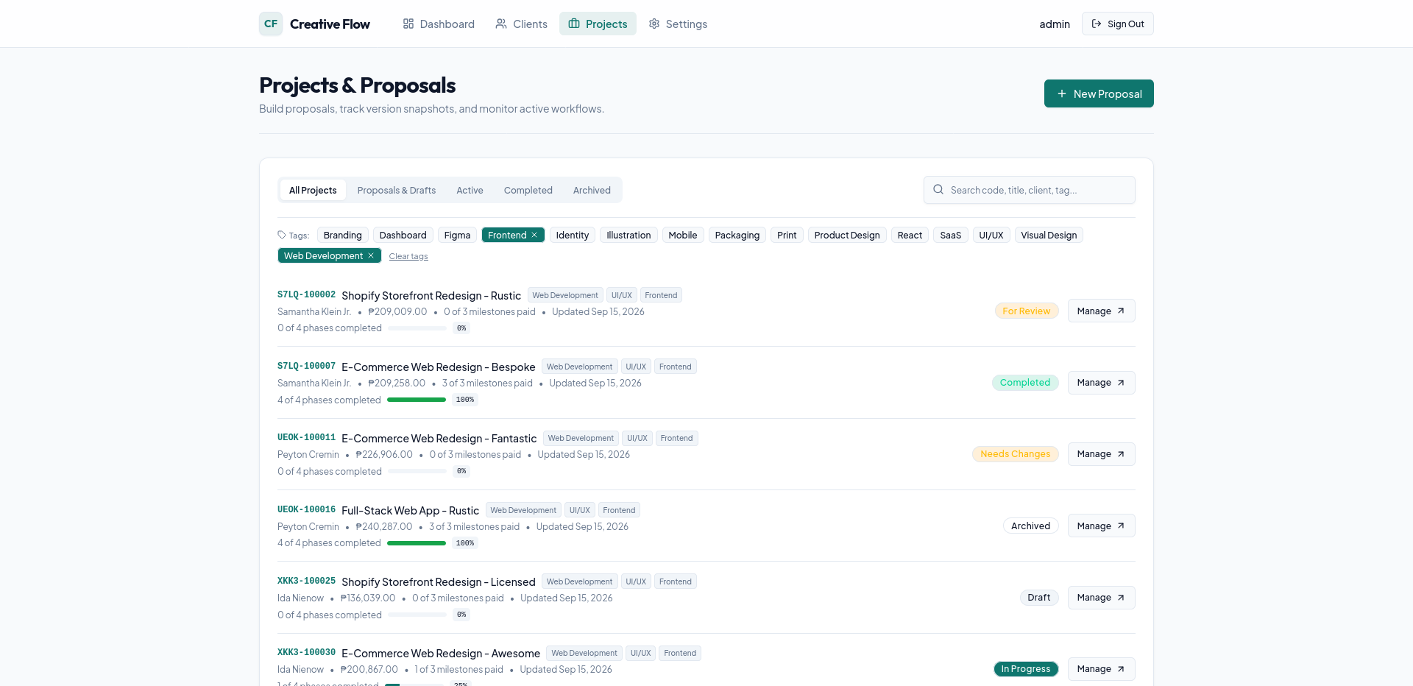Remove the Web Development tag filter X
1413x686 pixels.
tap(371, 255)
